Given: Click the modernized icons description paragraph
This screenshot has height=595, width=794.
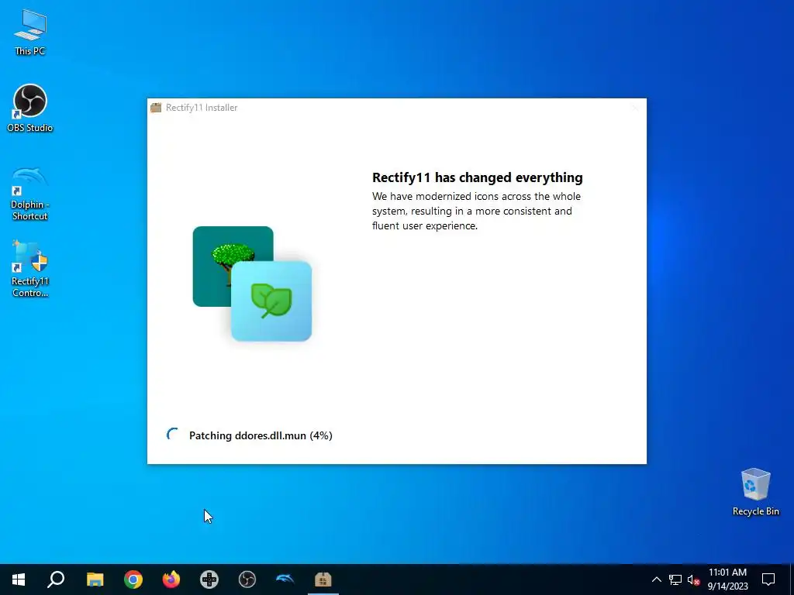Looking at the screenshot, I should coord(477,211).
